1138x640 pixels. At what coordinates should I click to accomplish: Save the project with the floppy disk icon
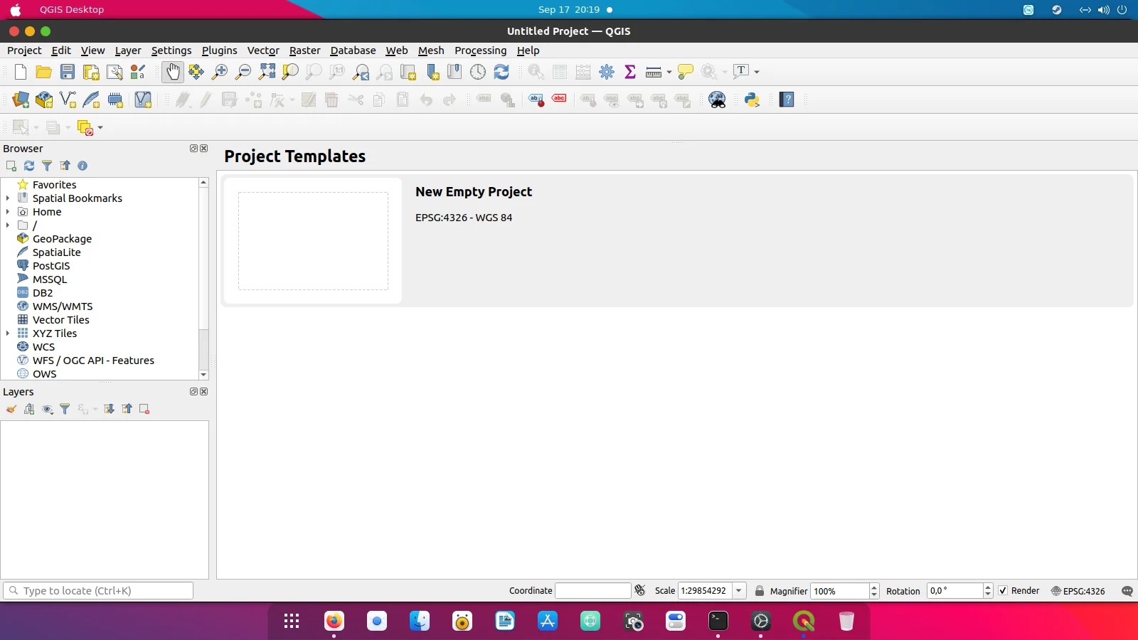click(x=68, y=72)
